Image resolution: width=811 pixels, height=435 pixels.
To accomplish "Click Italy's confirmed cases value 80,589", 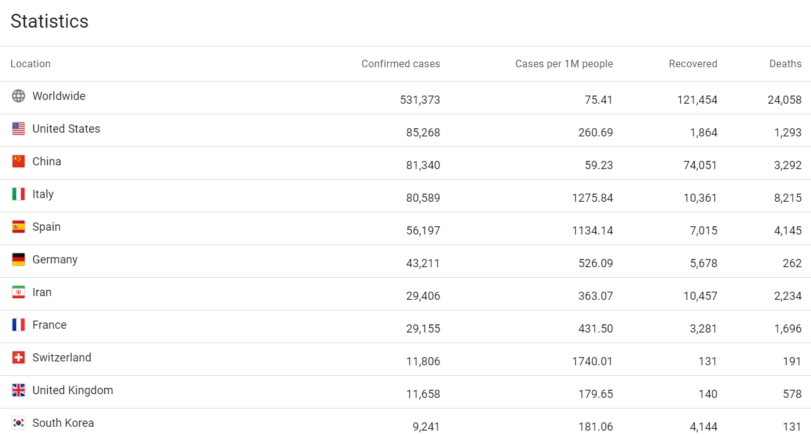I will [x=423, y=198].
